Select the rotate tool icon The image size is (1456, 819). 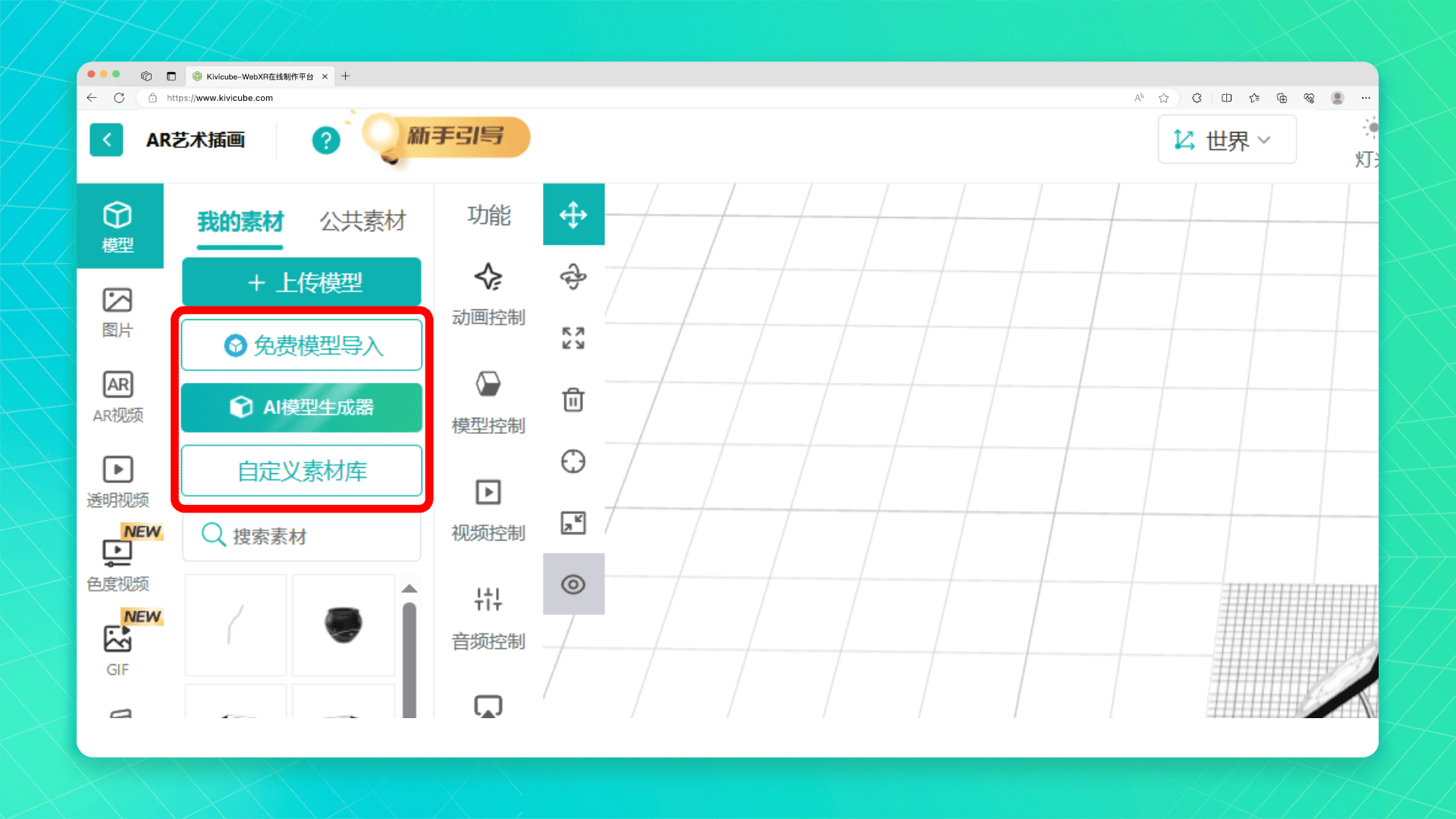pos(573,277)
